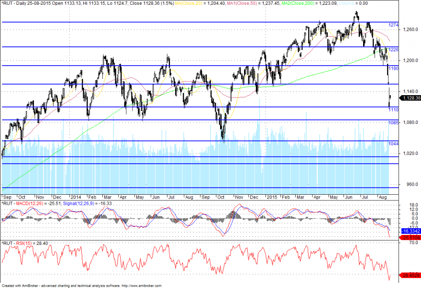Click the first Sep label on time axis
Screen dimensions: 421x288
[8, 197]
